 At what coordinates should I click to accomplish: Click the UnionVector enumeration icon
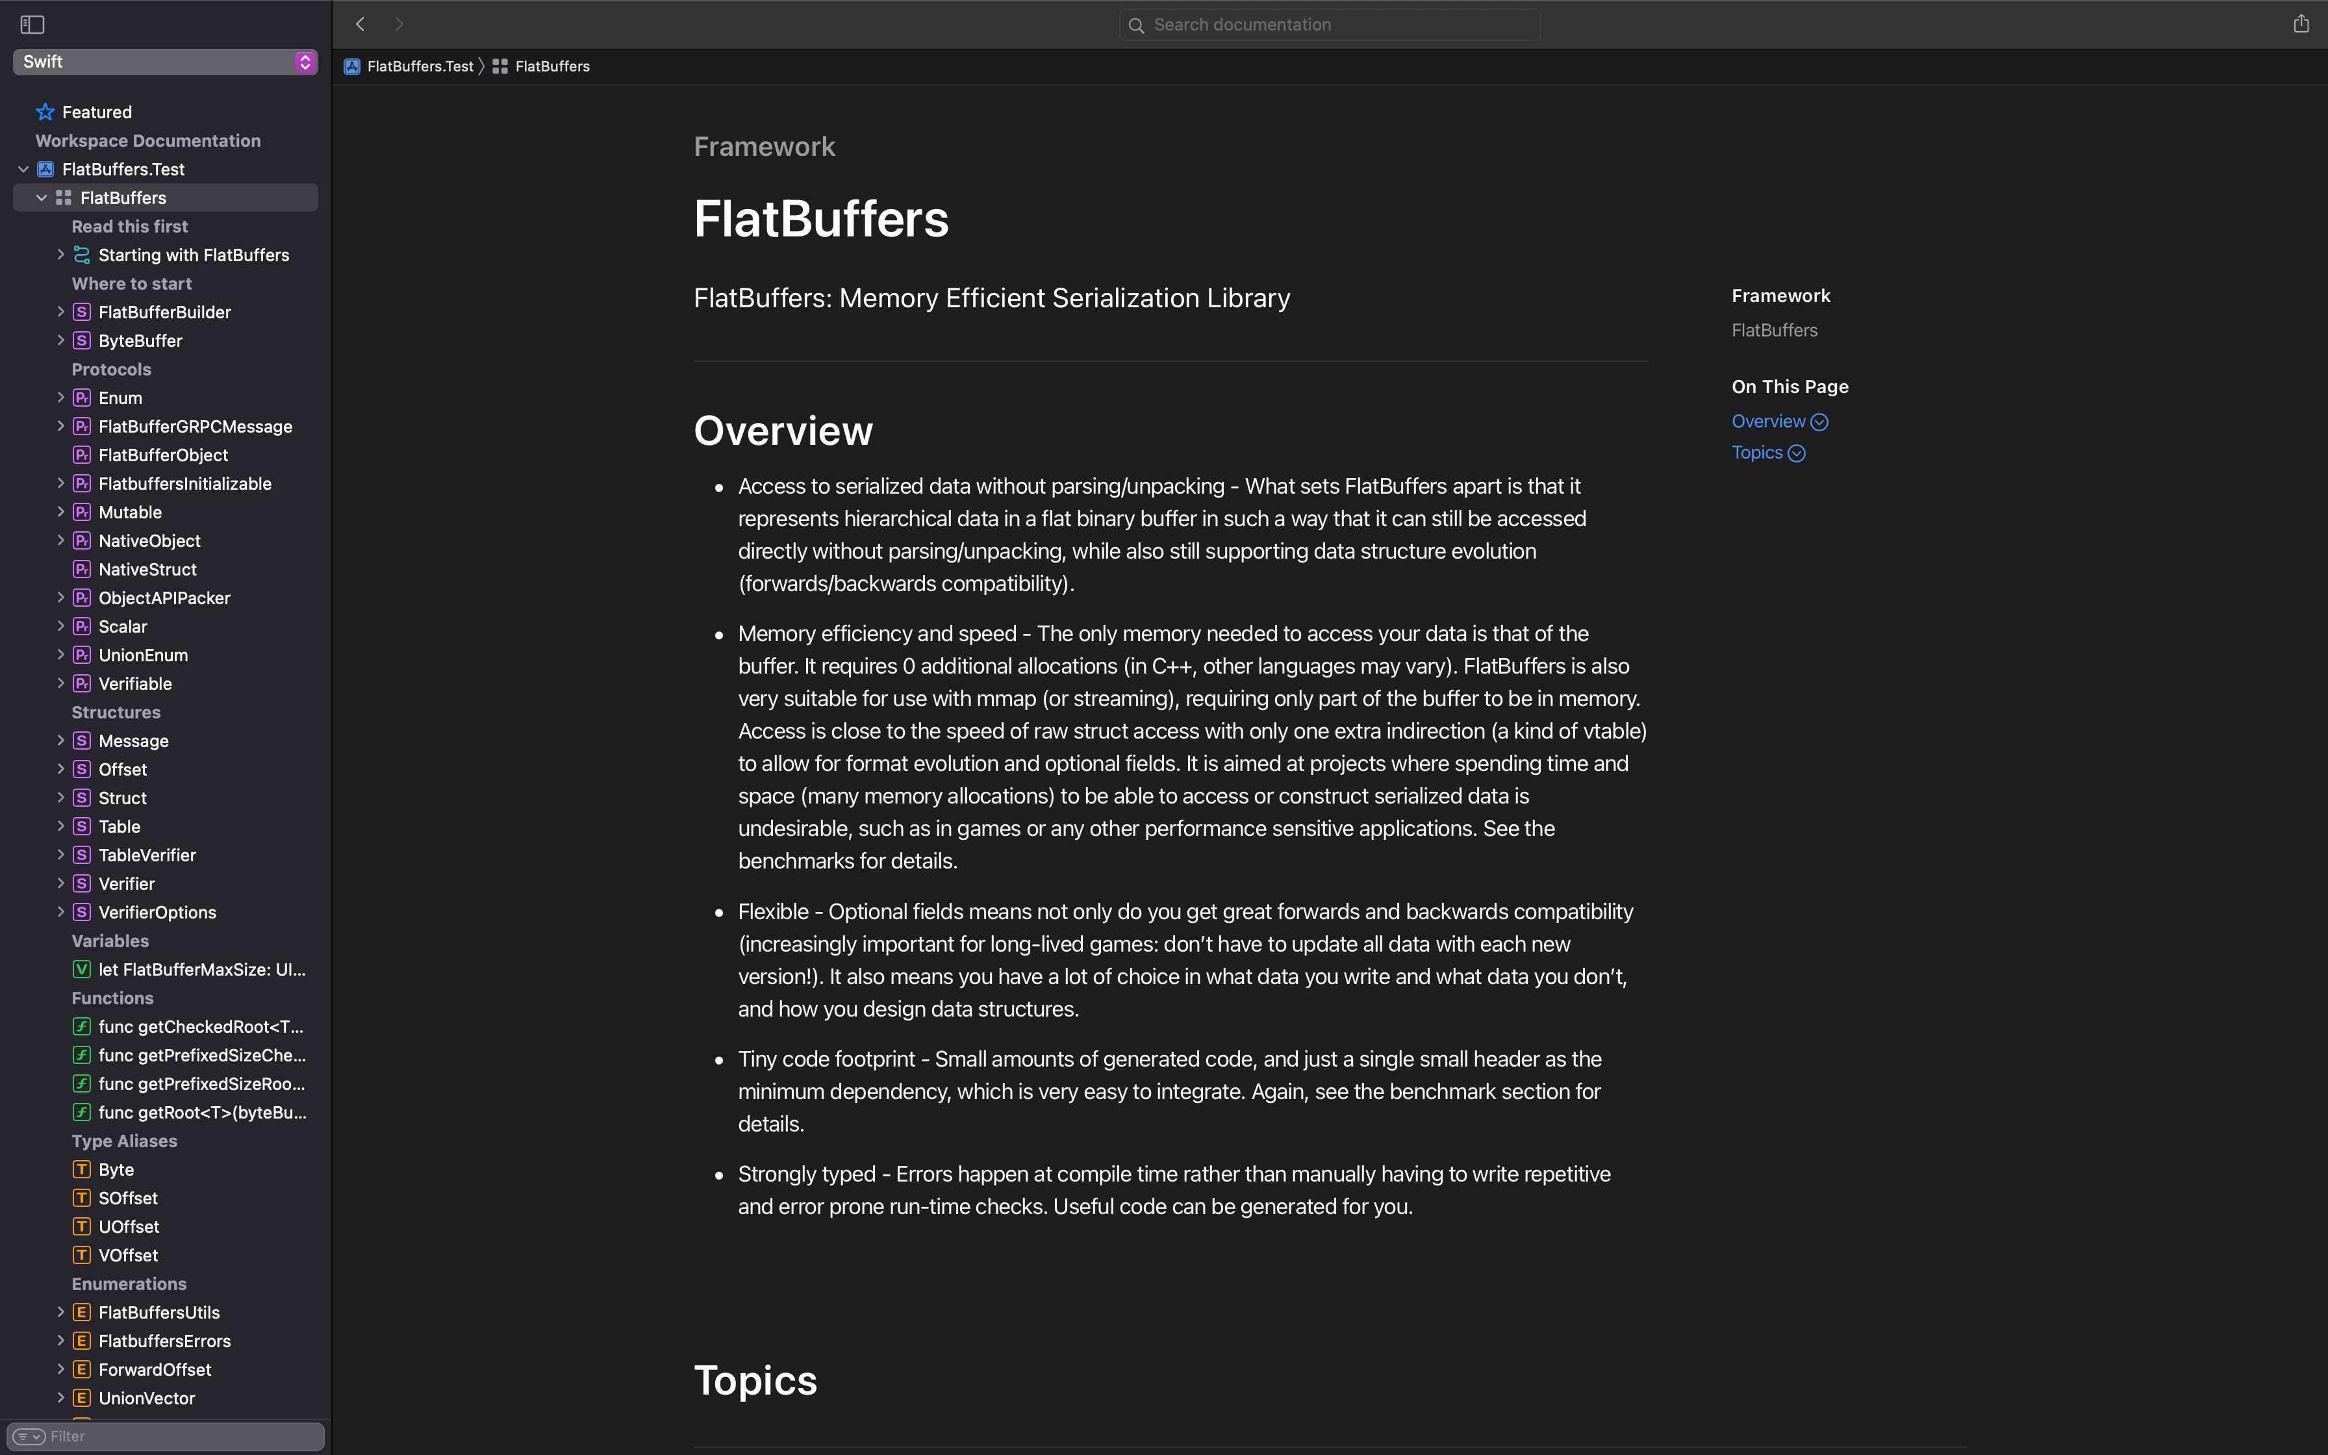(x=81, y=1398)
